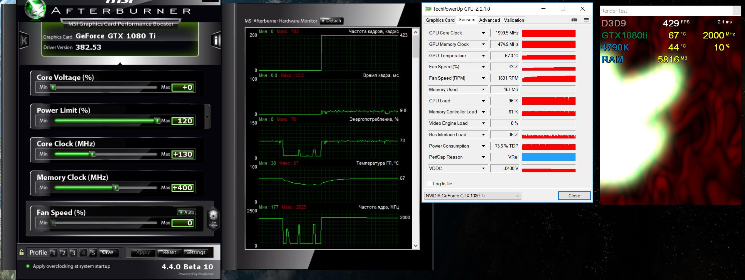Image resolution: width=745 pixels, height=280 pixels.
Task: Expand the Power Limit options arrow
Action: [x=207, y=117]
